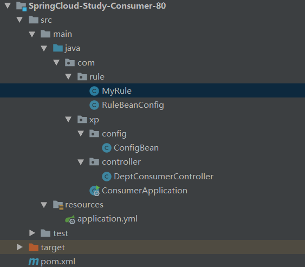Screen dimensions: 305x267
Task: Select the controller package label
Action: pos(121,162)
